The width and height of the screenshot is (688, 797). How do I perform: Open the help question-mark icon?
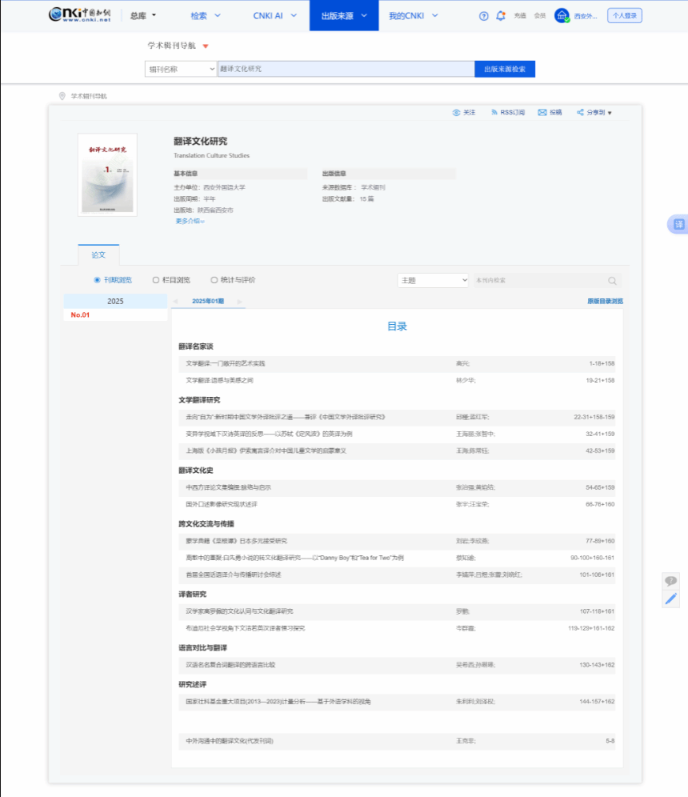point(484,16)
